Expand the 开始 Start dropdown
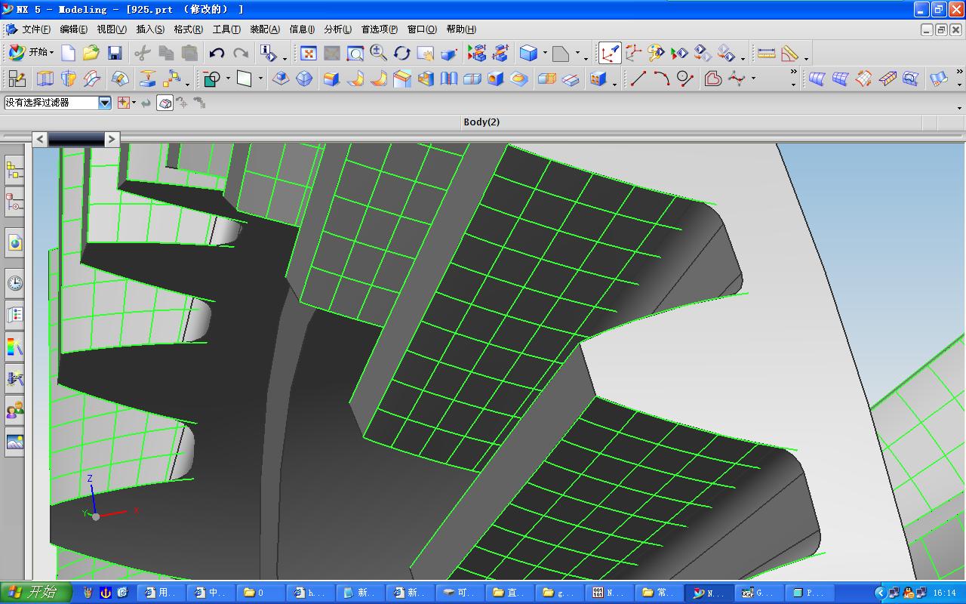966x604 pixels. pyautogui.click(x=32, y=53)
